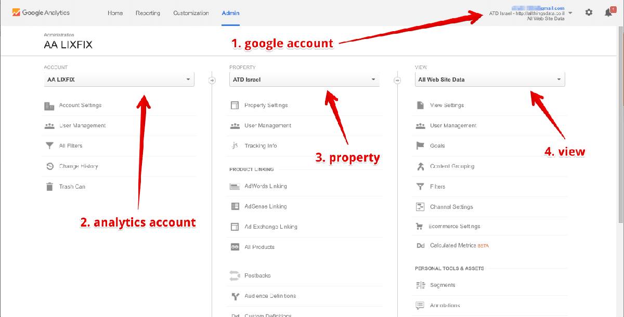Viewport: 624px width, 317px height.
Task: Open the Customization tab
Action: pyautogui.click(x=191, y=13)
